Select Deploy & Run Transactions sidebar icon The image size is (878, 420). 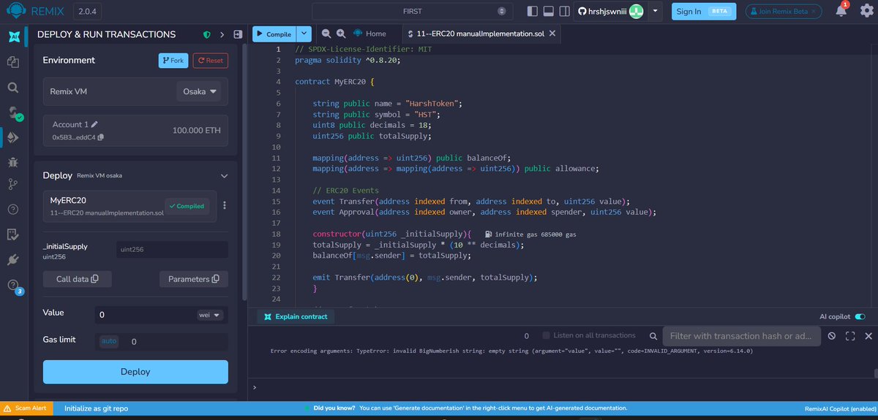pyautogui.click(x=13, y=137)
